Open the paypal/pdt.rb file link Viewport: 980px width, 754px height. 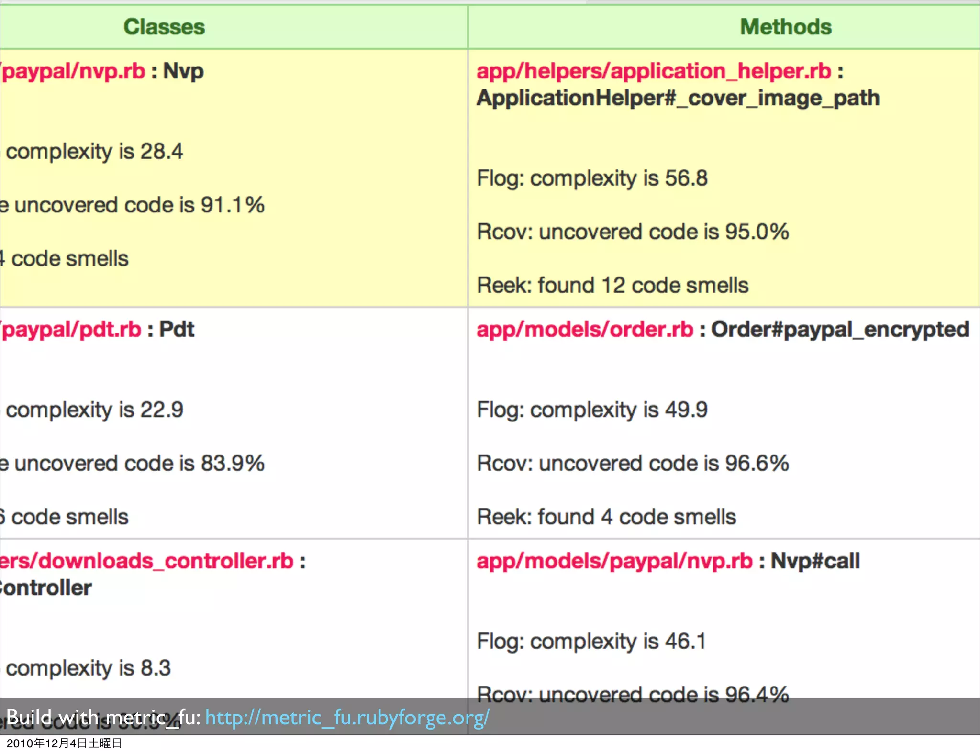pyautogui.click(x=71, y=330)
